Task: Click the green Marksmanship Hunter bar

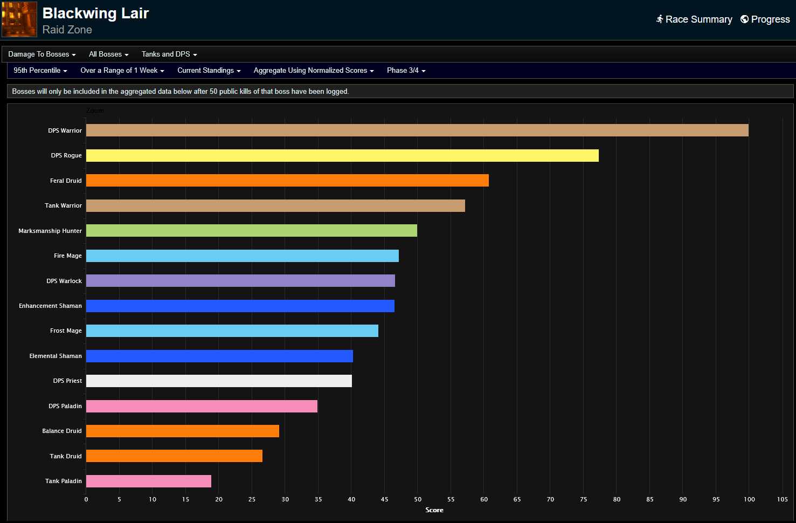Action: [251, 231]
